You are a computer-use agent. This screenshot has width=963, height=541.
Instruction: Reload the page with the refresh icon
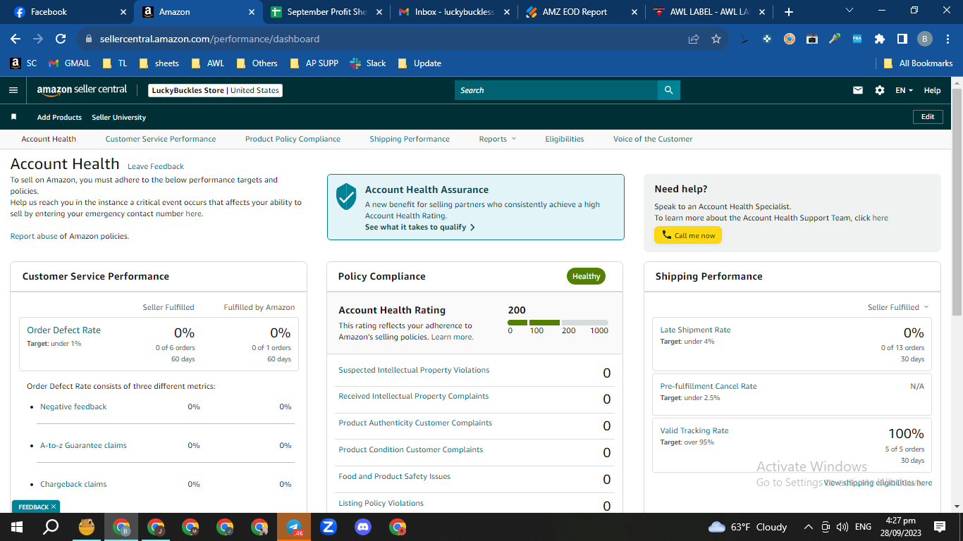point(61,39)
